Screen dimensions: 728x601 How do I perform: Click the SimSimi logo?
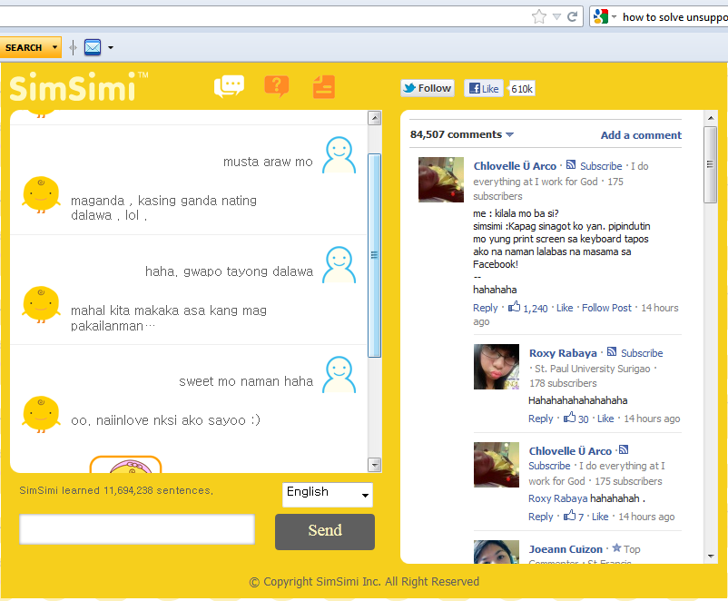point(78,86)
